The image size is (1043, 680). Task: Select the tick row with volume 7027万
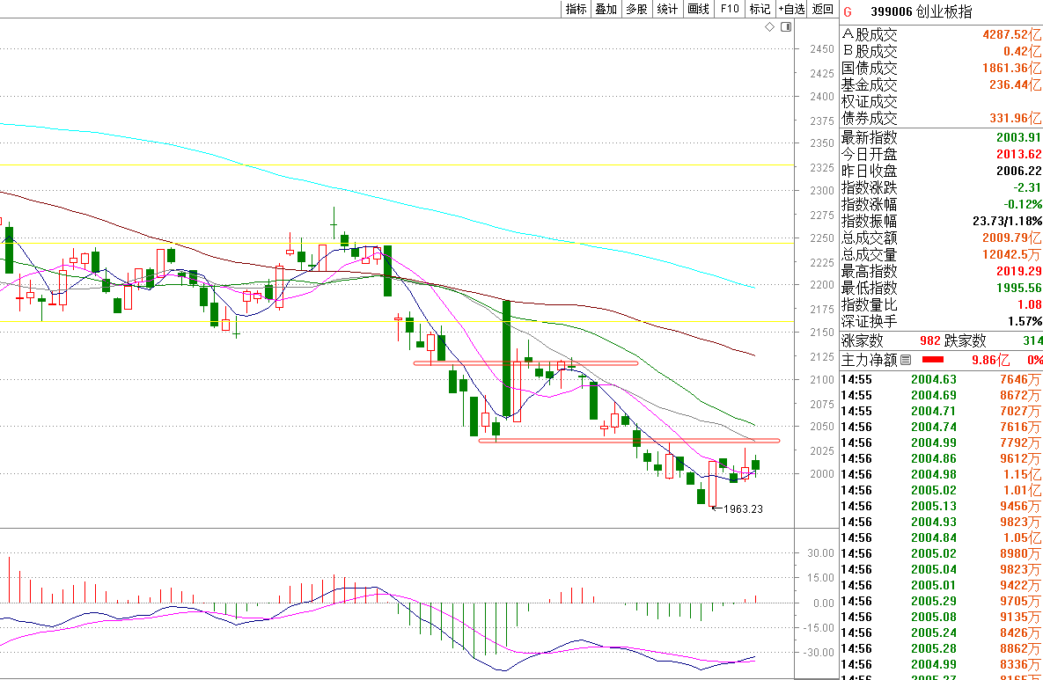pyautogui.click(x=941, y=412)
